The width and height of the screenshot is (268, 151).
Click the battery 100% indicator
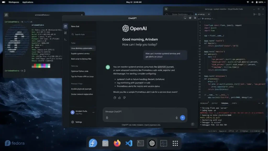[x=259, y=2]
